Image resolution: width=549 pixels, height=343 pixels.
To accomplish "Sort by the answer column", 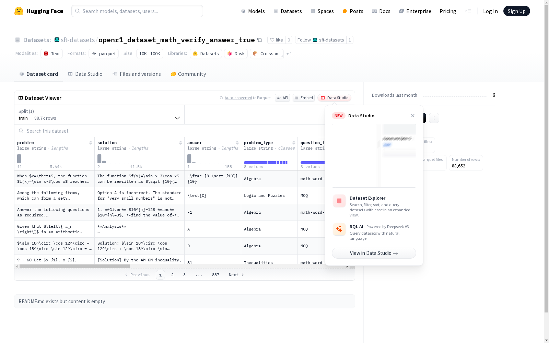I will click(x=237, y=143).
